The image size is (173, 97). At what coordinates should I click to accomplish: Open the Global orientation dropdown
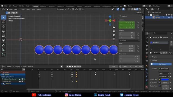click(x=61, y=9)
